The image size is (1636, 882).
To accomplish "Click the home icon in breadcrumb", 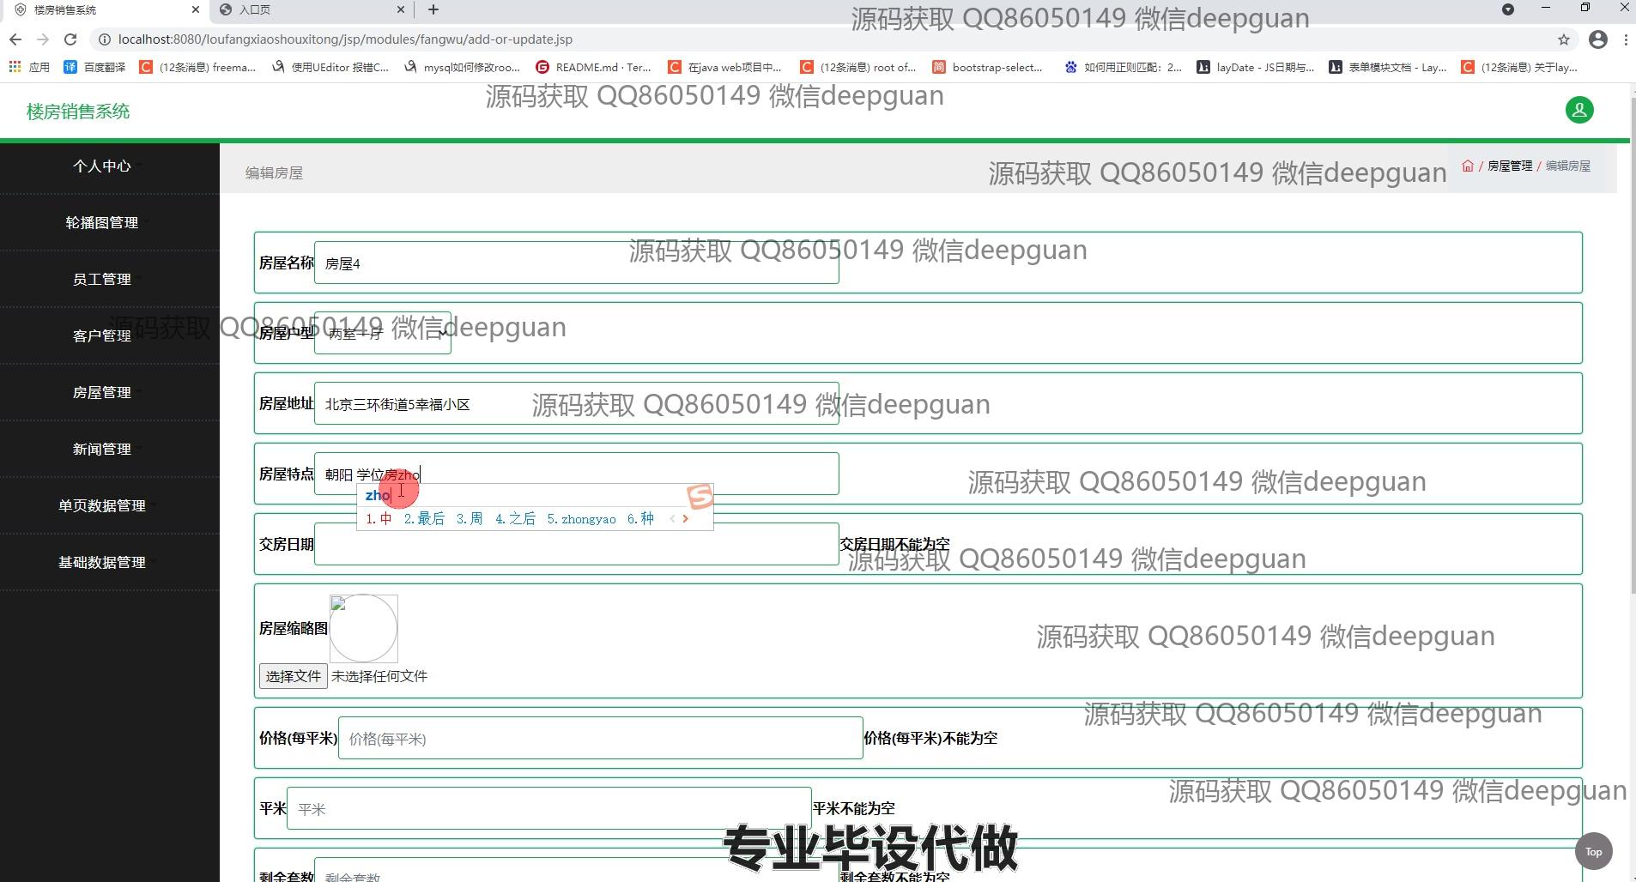I will click(x=1468, y=166).
